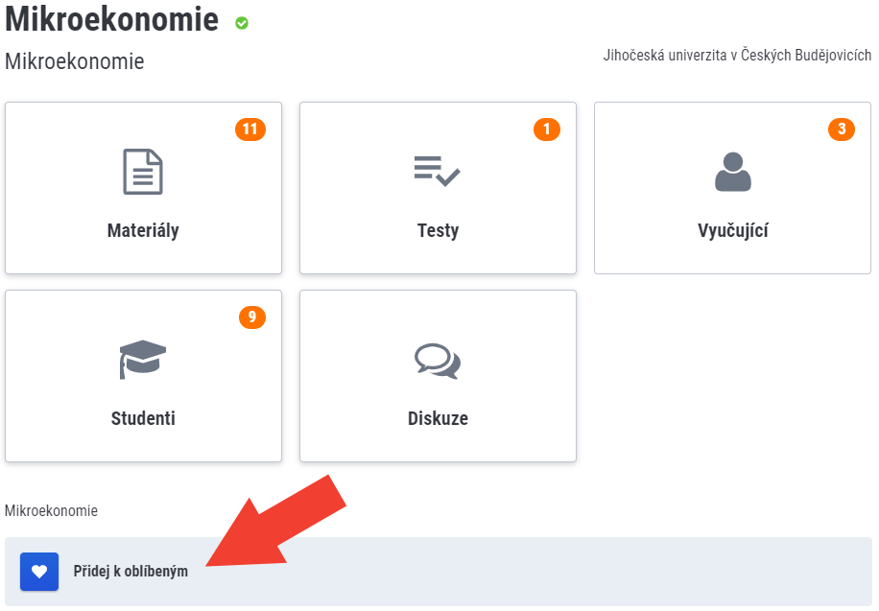Screen dimensions: 879x611
Task: Click the Materiály document icon
Action: coord(143,172)
